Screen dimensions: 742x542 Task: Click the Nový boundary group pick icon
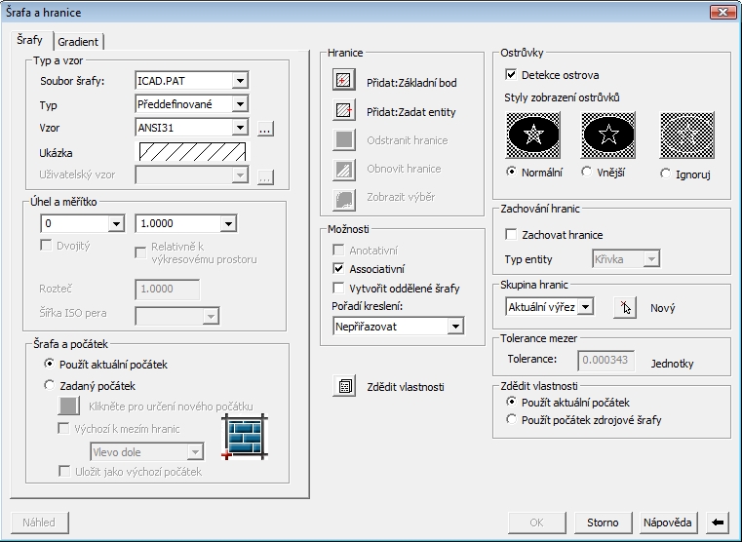click(624, 307)
